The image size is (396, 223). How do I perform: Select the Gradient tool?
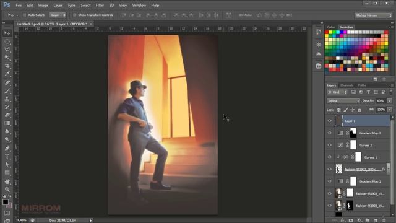[7, 123]
